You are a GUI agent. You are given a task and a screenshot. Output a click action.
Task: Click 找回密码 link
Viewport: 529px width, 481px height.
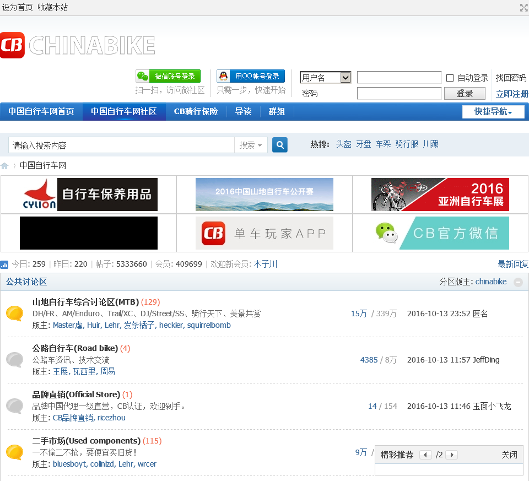click(x=511, y=78)
